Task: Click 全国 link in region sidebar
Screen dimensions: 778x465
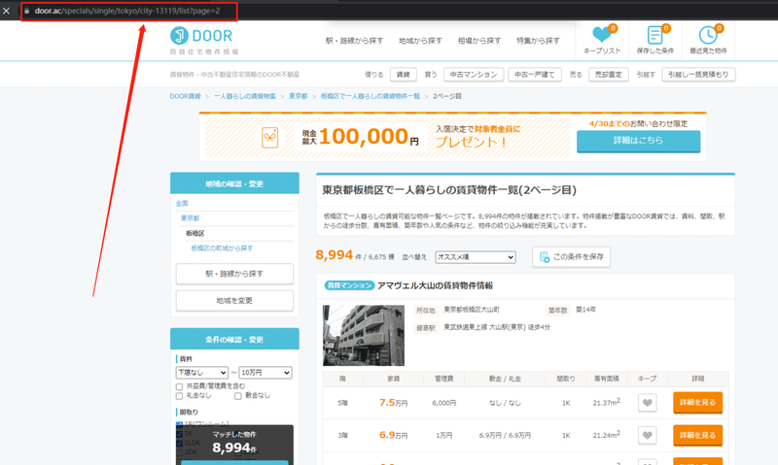Action: (x=182, y=203)
